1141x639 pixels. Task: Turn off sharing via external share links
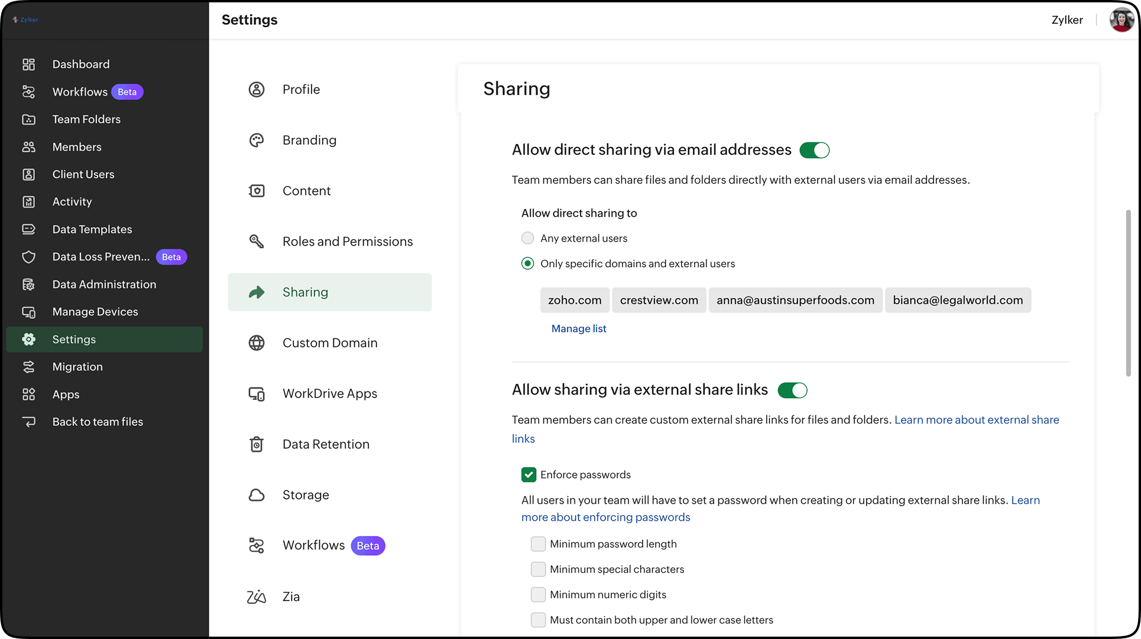[793, 390]
